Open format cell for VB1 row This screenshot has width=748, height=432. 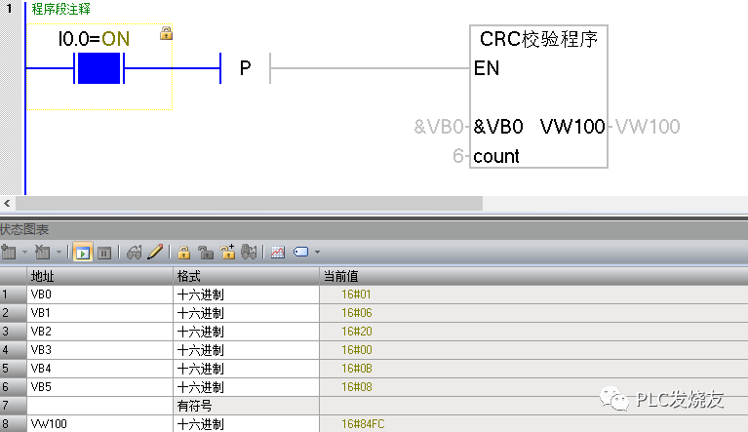pyautogui.click(x=246, y=313)
